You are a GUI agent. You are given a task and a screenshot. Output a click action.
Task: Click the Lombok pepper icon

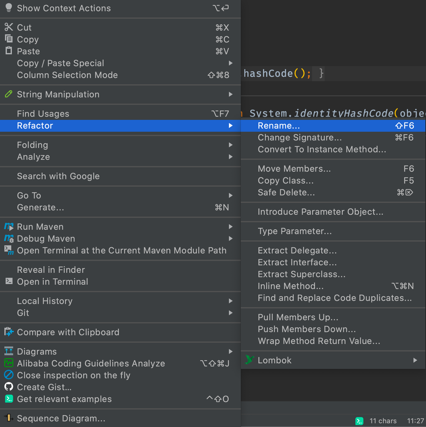pos(249,360)
